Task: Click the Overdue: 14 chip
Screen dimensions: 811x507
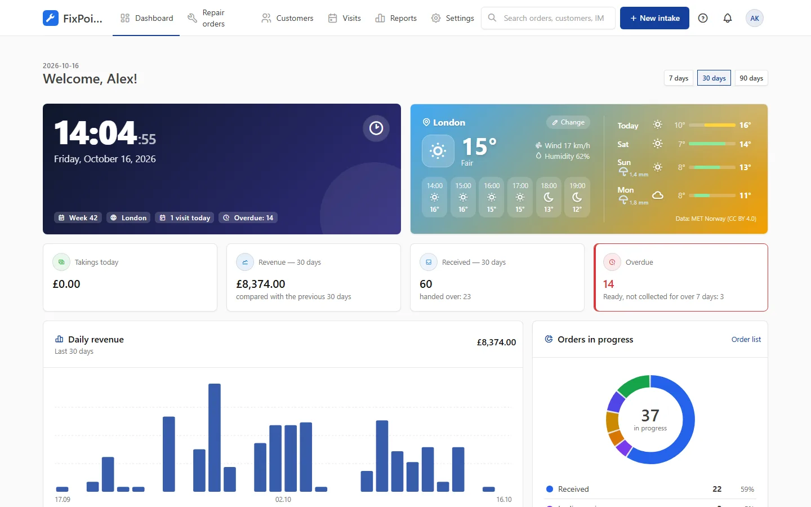Action: 248,218
